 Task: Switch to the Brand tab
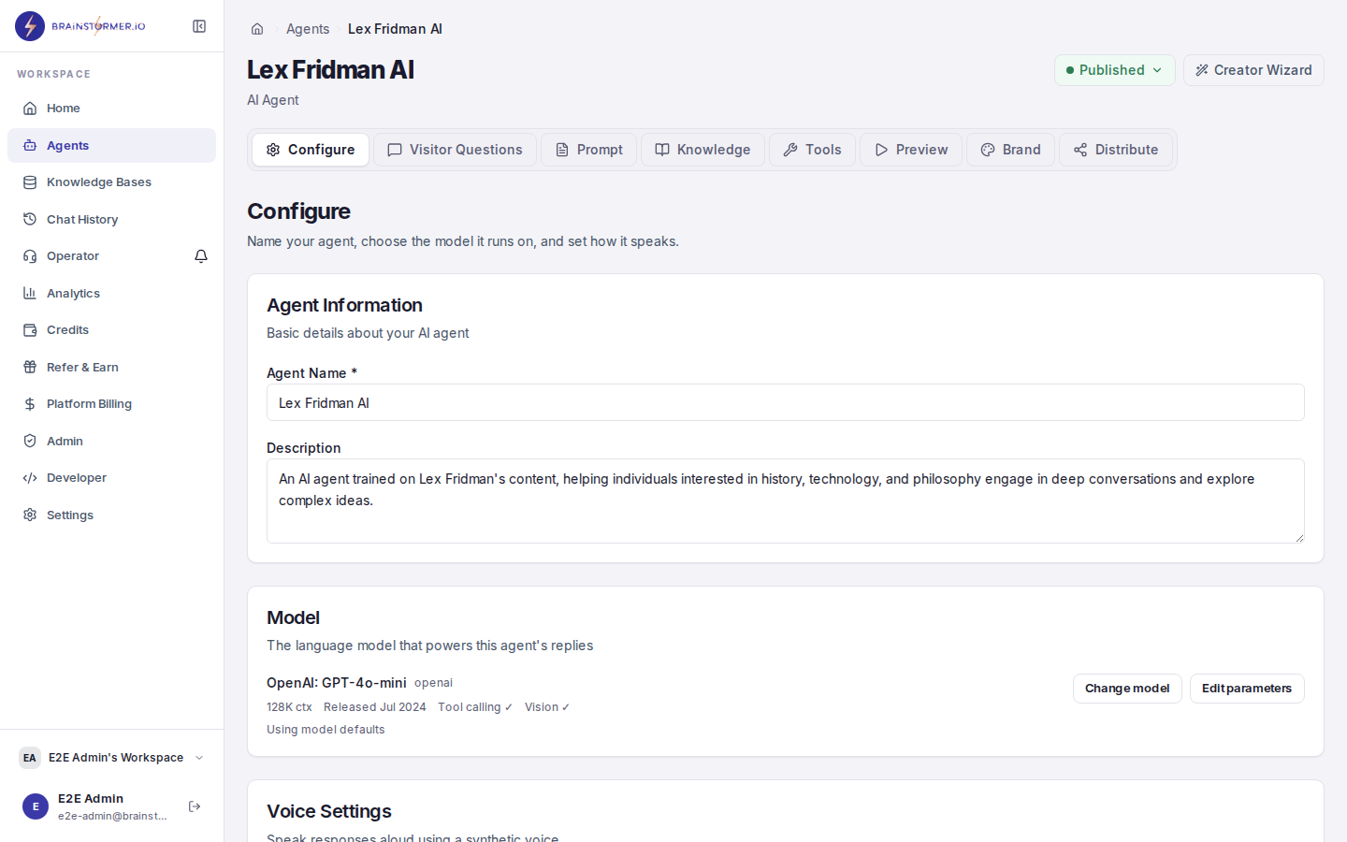1010,150
